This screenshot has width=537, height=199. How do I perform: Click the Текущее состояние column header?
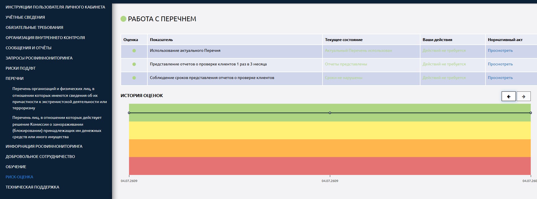click(x=344, y=40)
